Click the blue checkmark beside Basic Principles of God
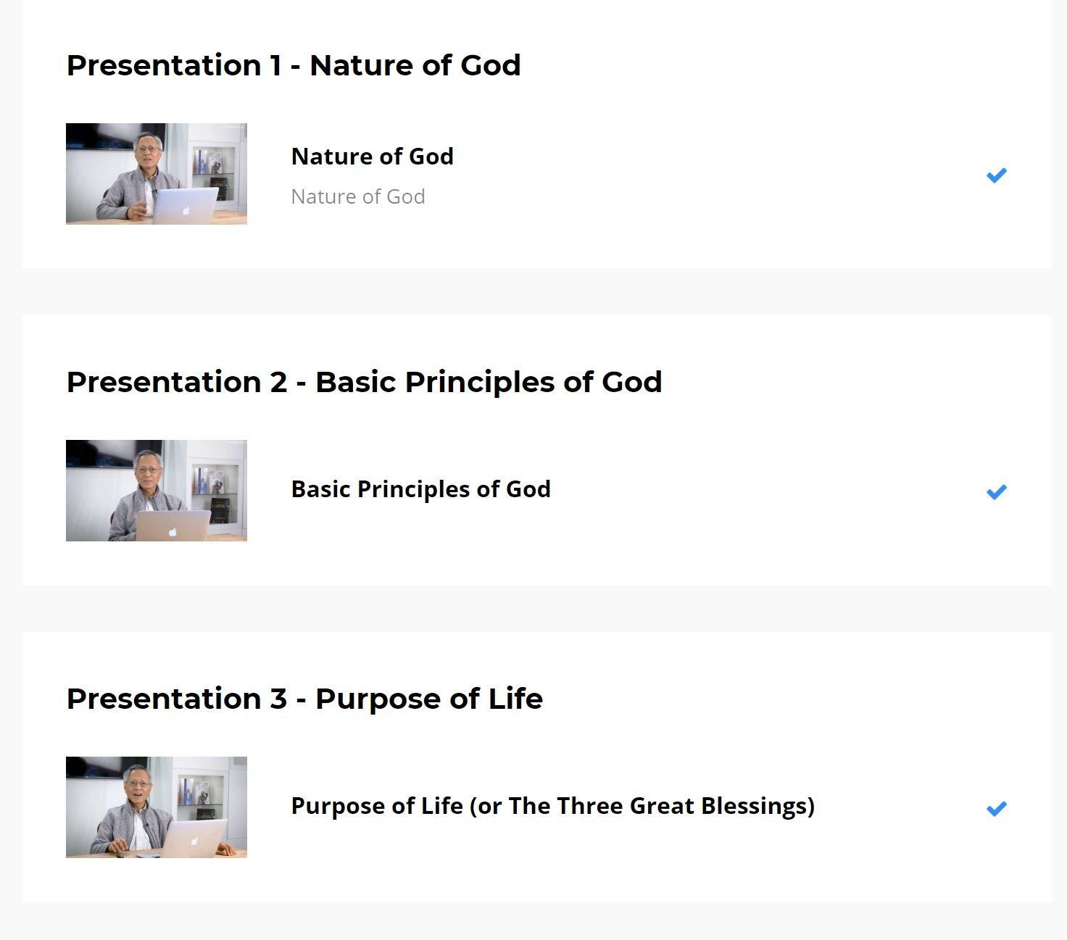 (x=997, y=491)
